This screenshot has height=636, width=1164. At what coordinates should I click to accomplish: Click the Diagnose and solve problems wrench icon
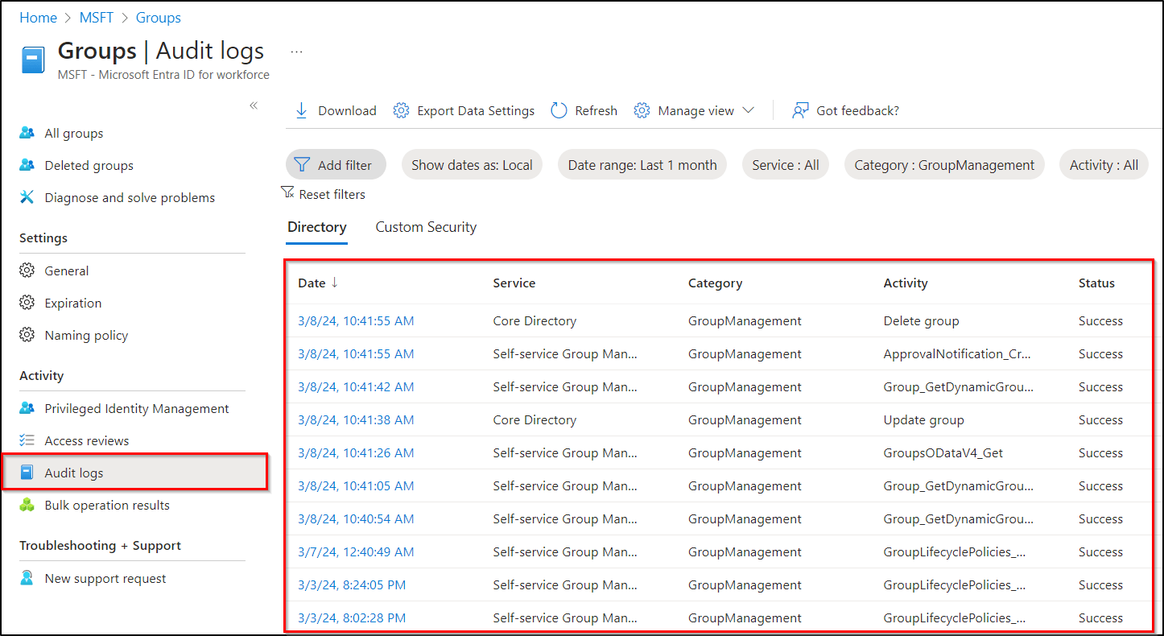coord(27,197)
